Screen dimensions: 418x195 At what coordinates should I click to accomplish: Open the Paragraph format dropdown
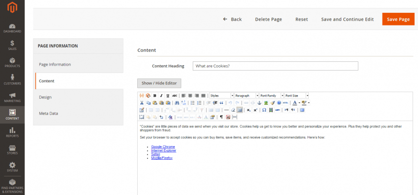click(246, 96)
